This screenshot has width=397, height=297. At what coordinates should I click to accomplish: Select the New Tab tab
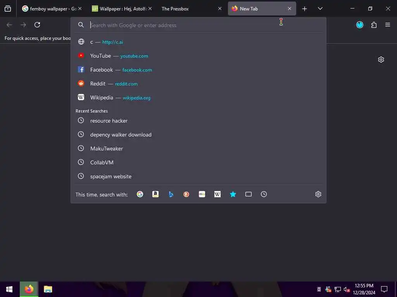pyautogui.click(x=262, y=9)
